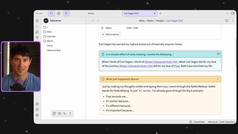Click bullet text It's different because...
Viewport: 238px width, 134px height.
(119, 106)
